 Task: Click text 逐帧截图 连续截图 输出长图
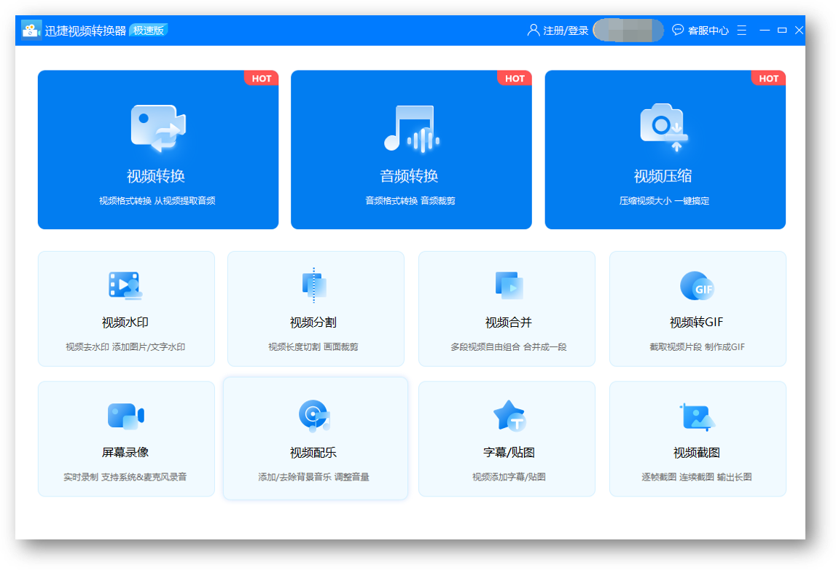[697, 477]
